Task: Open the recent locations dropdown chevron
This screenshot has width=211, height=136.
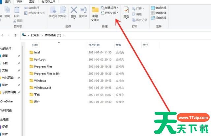Action: point(9,35)
